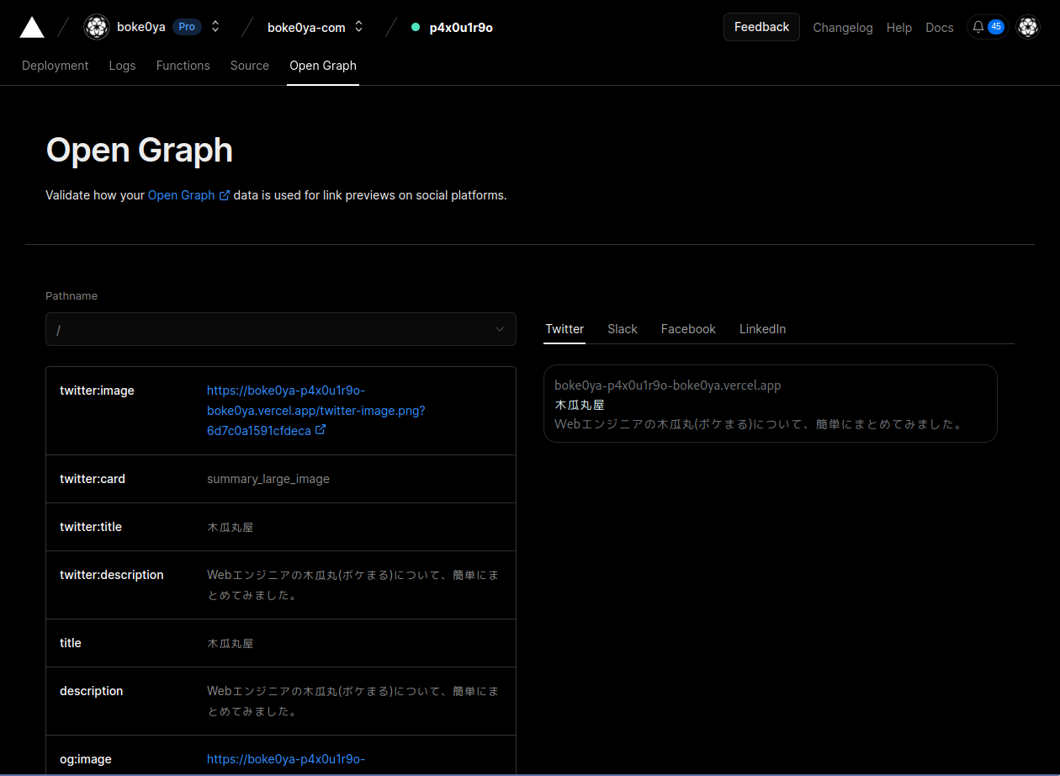Select the LinkedIn preview tab
The height and width of the screenshot is (776, 1060).
762,329
